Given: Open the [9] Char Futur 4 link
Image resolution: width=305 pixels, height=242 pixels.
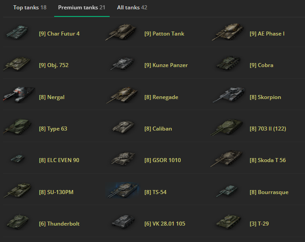Looking at the screenshot, I should [x=59, y=34].
